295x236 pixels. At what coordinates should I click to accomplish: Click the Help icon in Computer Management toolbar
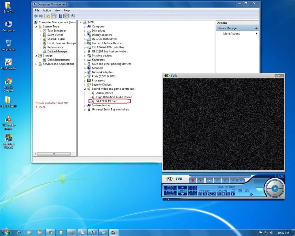click(60, 16)
